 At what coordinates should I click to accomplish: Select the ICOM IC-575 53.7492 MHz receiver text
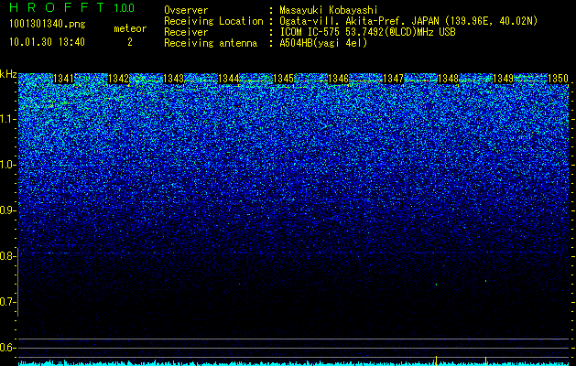click(367, 32)
